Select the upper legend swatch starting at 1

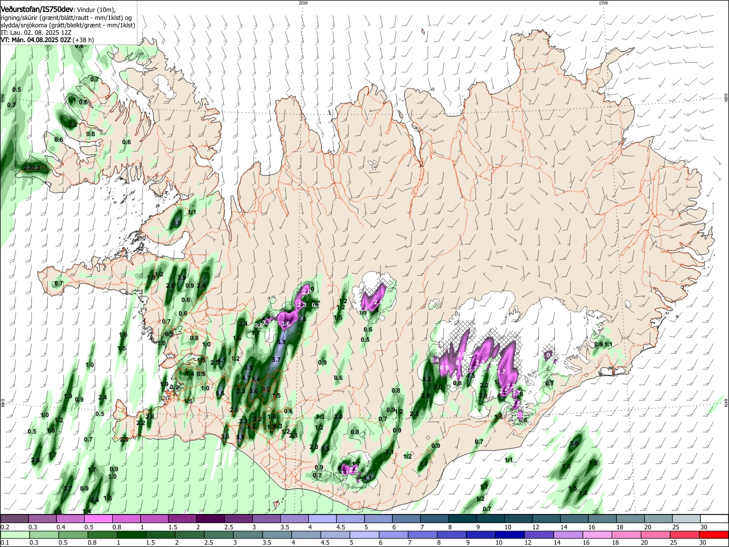pos(154,519)
